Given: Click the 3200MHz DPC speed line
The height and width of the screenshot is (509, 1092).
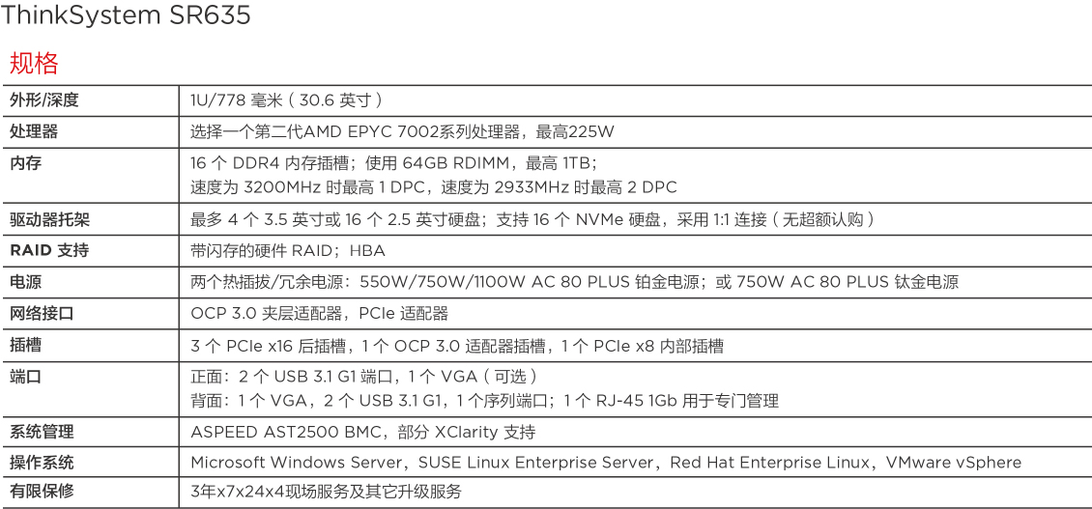Looking at the screenshot, I should 433,187.
